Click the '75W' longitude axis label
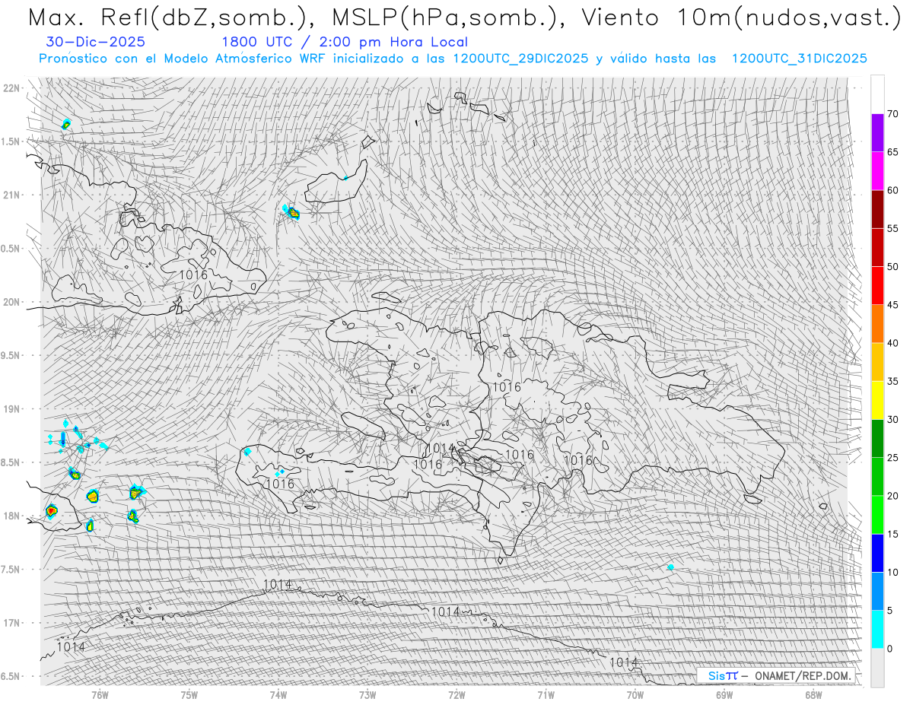 189,694
